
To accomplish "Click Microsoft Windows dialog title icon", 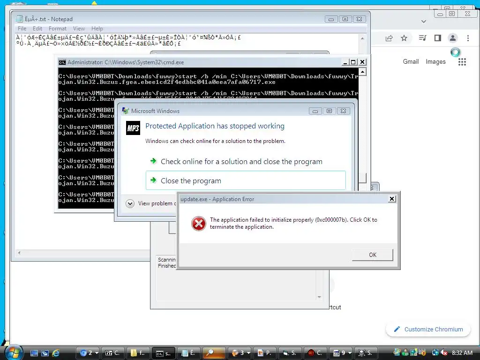I will [x=125, y=111].
